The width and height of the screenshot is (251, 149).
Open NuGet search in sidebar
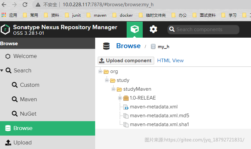pyautogui.click(x=48, y=114)
